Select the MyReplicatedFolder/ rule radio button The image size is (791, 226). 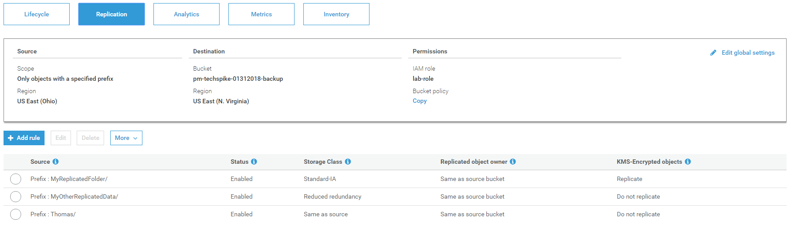click(x=15, y=179)
